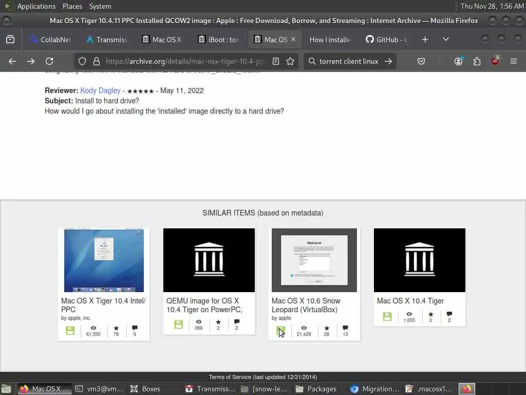Viewport: 526px width, 395px height.
Task: Click 'Mac OS X Tiger 10.4 Intel/PPC' title
Action: click(x=103, y=305)
